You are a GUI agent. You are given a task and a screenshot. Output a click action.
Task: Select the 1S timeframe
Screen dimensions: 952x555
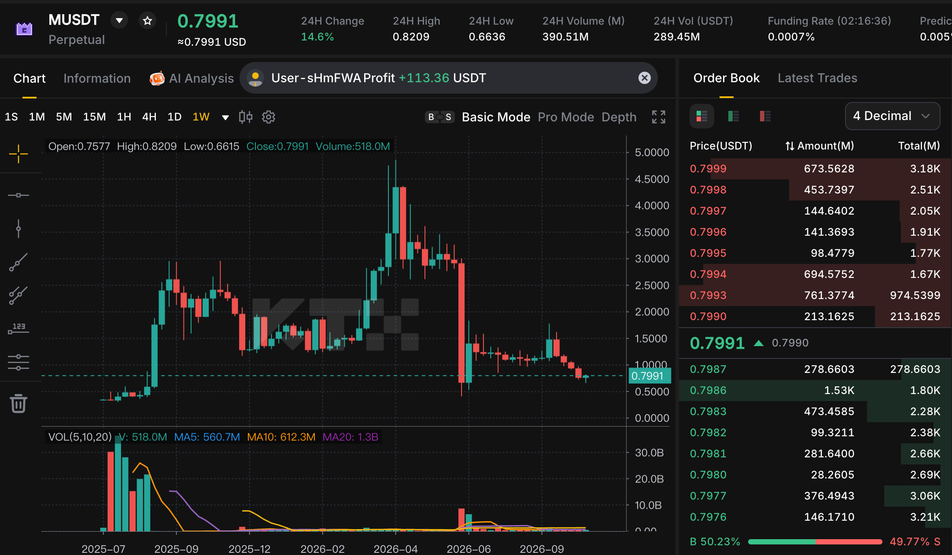(x=11, y=117)
